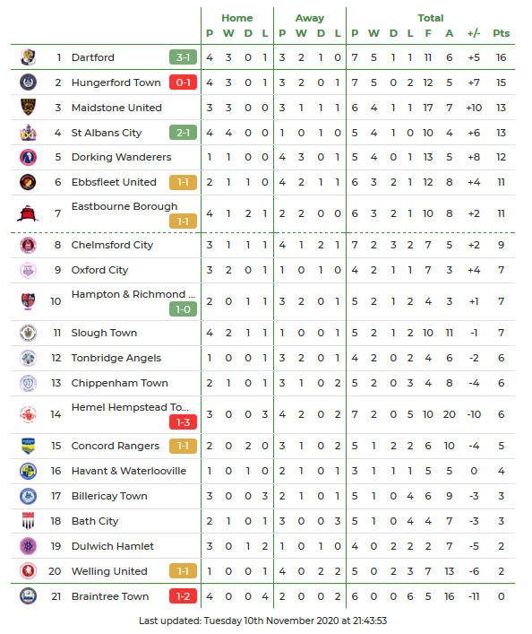This screenshot has height=634, width=532.
Task: Click the Dartford club crest icon
Action: (28, 57)
